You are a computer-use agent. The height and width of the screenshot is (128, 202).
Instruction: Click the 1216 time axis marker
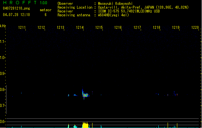point(118,28)
